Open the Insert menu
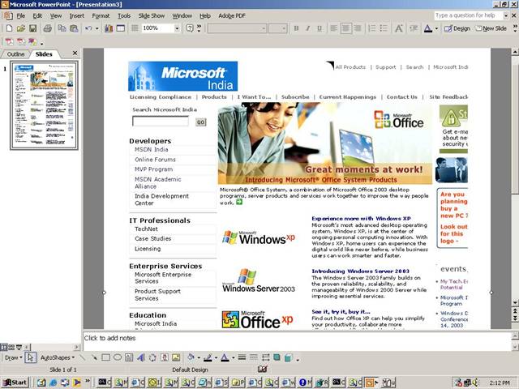 tap(77, 16)
